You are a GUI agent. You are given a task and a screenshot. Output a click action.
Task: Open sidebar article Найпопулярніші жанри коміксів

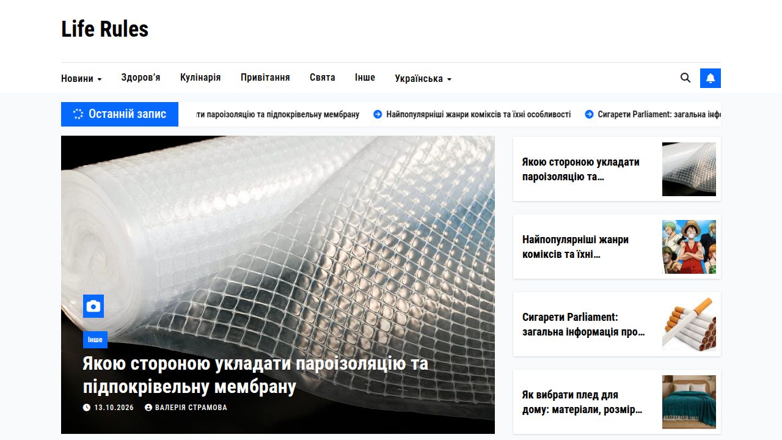(576, 247)
